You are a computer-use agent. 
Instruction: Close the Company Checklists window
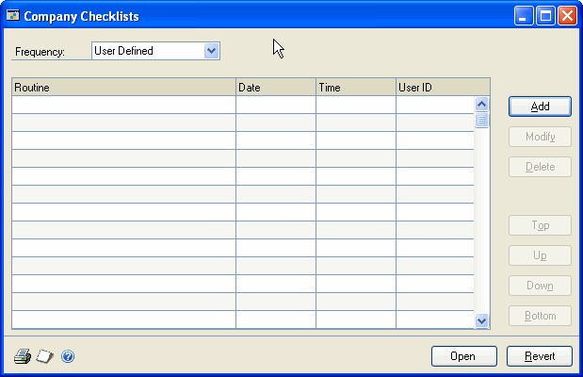[x=567, y=16]
